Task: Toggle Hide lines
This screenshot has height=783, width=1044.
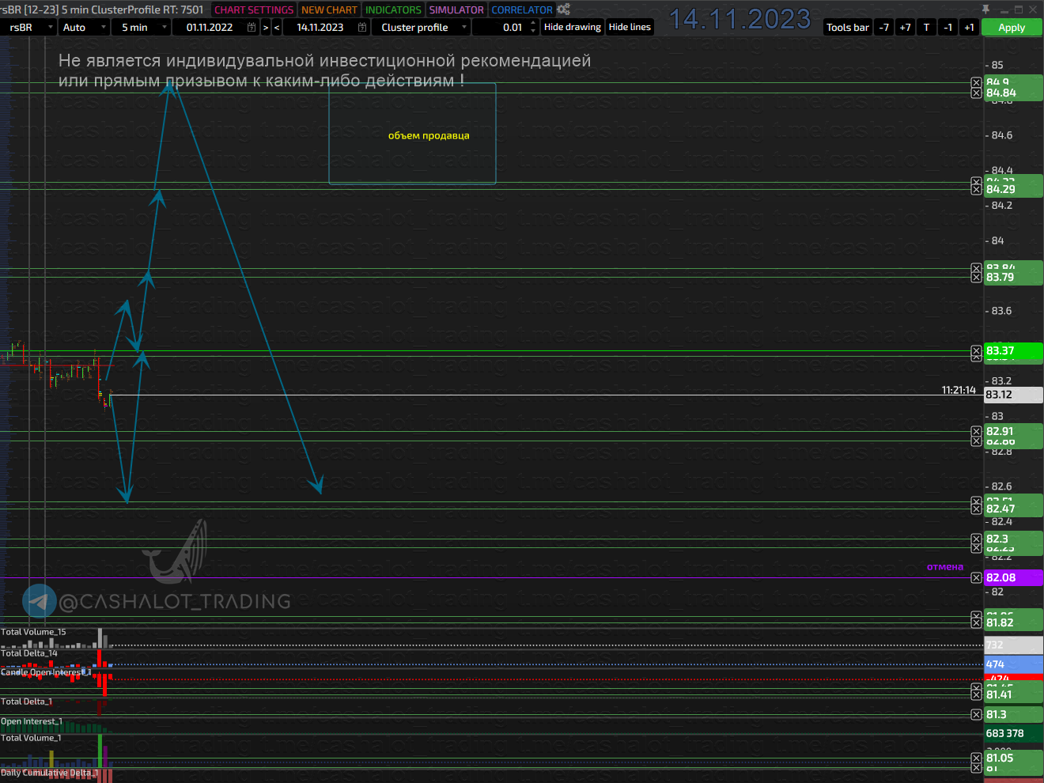Action: tap(630, 27)
